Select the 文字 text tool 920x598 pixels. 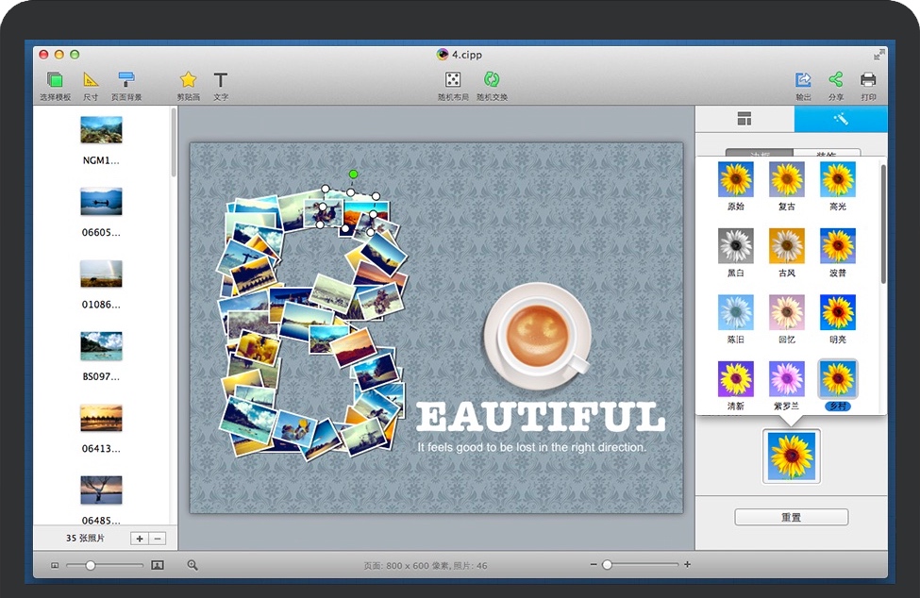(221, 80)
